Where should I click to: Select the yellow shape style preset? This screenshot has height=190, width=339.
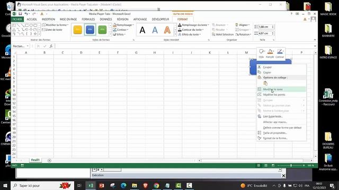tap(78, 30)
